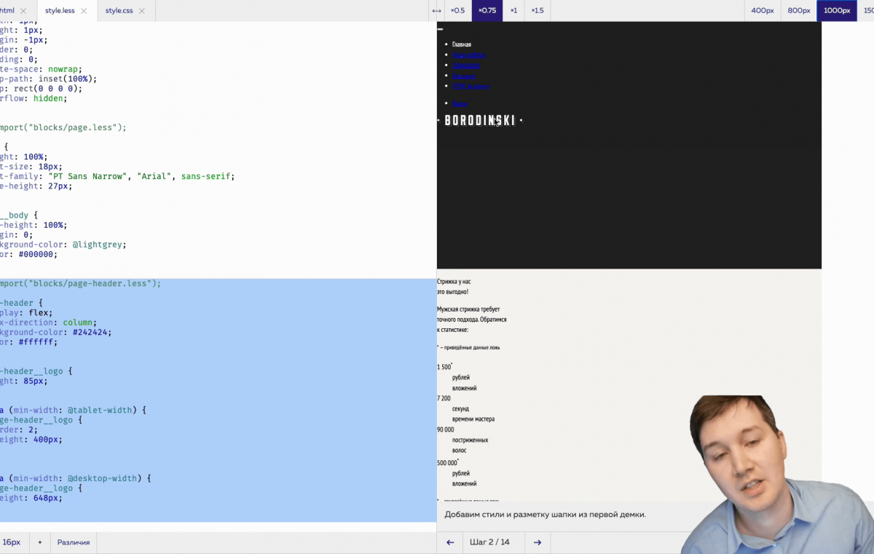874x554 pixels.
Task: Click the import "blocks/page.less" line
Action: 63,127
